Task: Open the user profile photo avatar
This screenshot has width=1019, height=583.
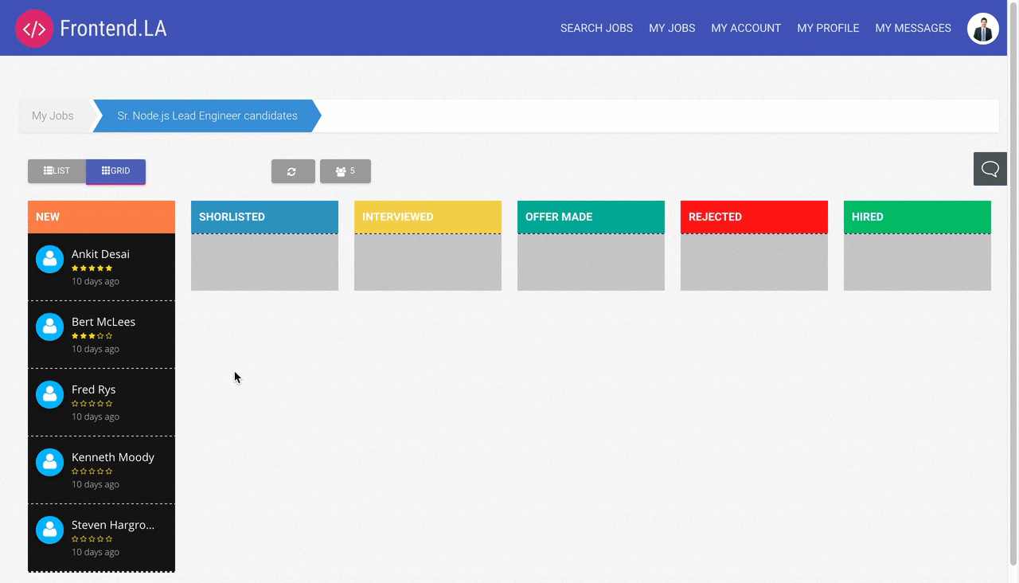Action: (983, 29)
